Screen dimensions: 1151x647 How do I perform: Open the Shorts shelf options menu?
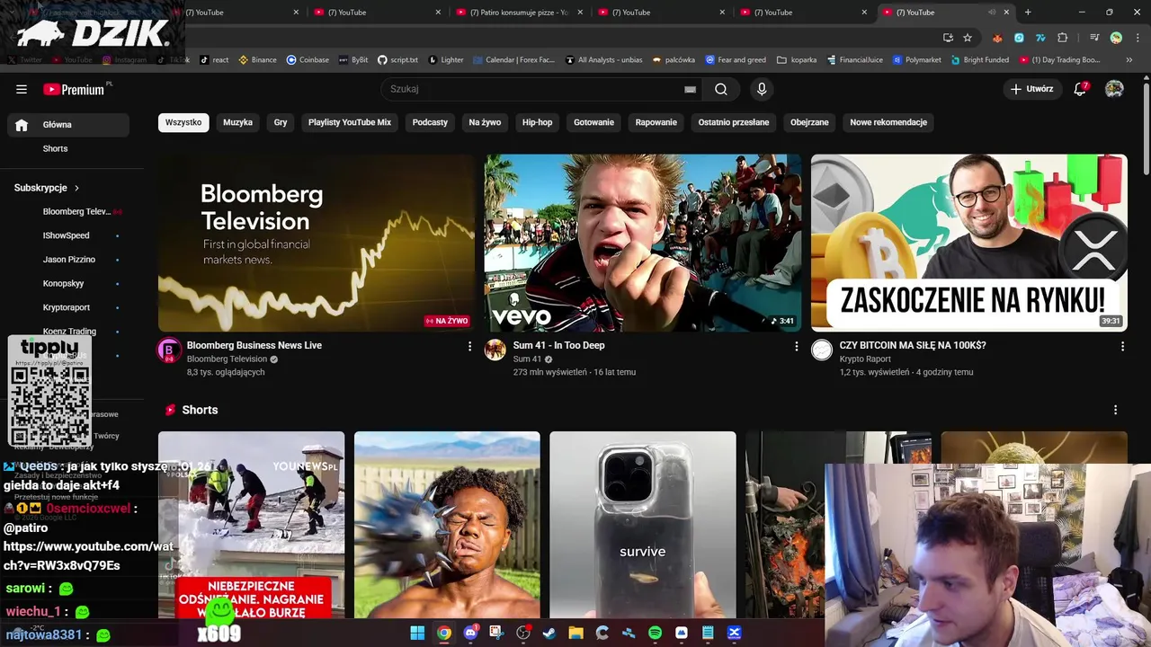(x=1116, y=410)
